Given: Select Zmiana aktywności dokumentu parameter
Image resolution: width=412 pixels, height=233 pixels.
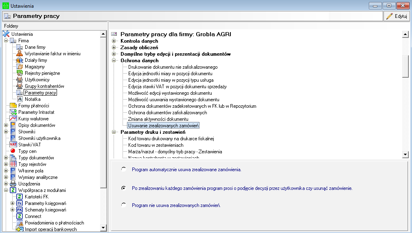Looking at the screenshot, I should click(x=158, y=119).
